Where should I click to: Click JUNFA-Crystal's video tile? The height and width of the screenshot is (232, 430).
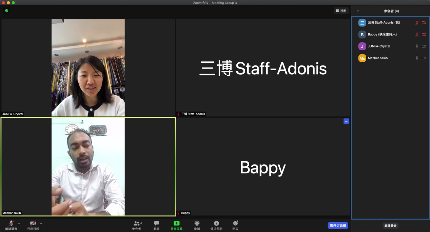(x=88, y=67)
